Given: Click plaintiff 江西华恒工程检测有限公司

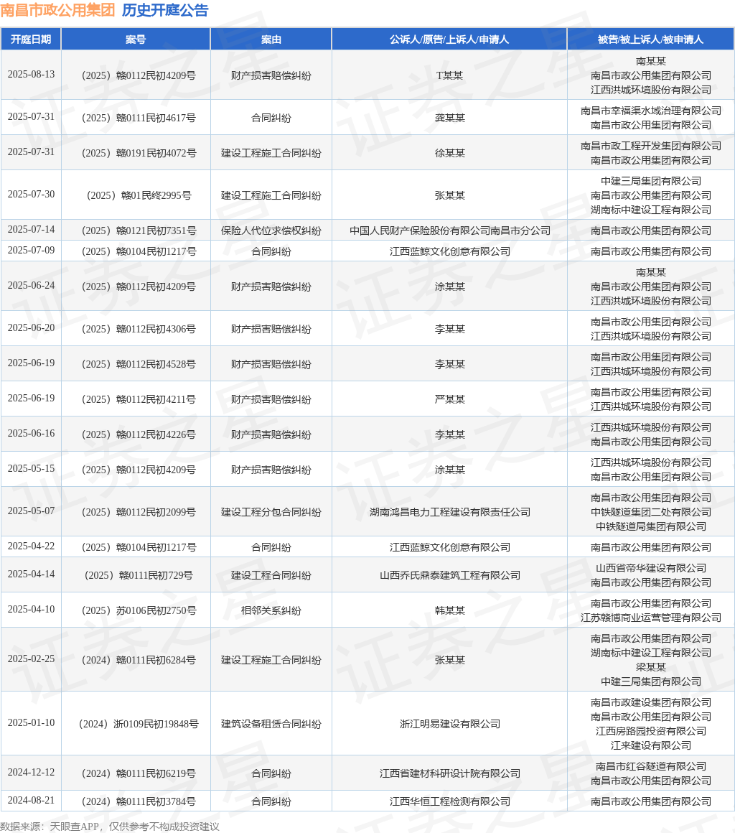Looking at the screenshot, I should [x=450, y=801].
